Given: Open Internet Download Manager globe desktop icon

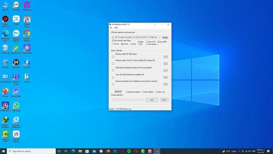Looking at the screenshot, I should pos(6,122).
